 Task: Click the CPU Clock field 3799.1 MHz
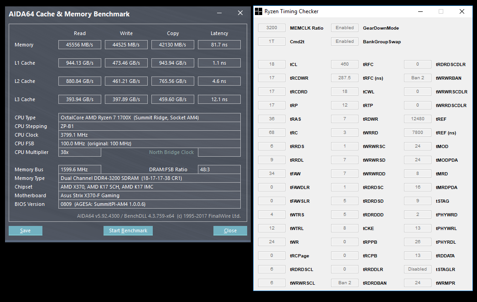150,135
